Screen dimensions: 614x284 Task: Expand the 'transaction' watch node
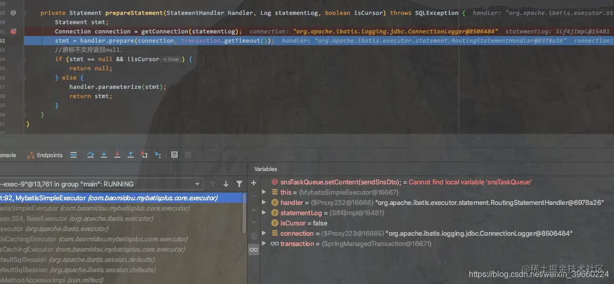click(264, 243)
